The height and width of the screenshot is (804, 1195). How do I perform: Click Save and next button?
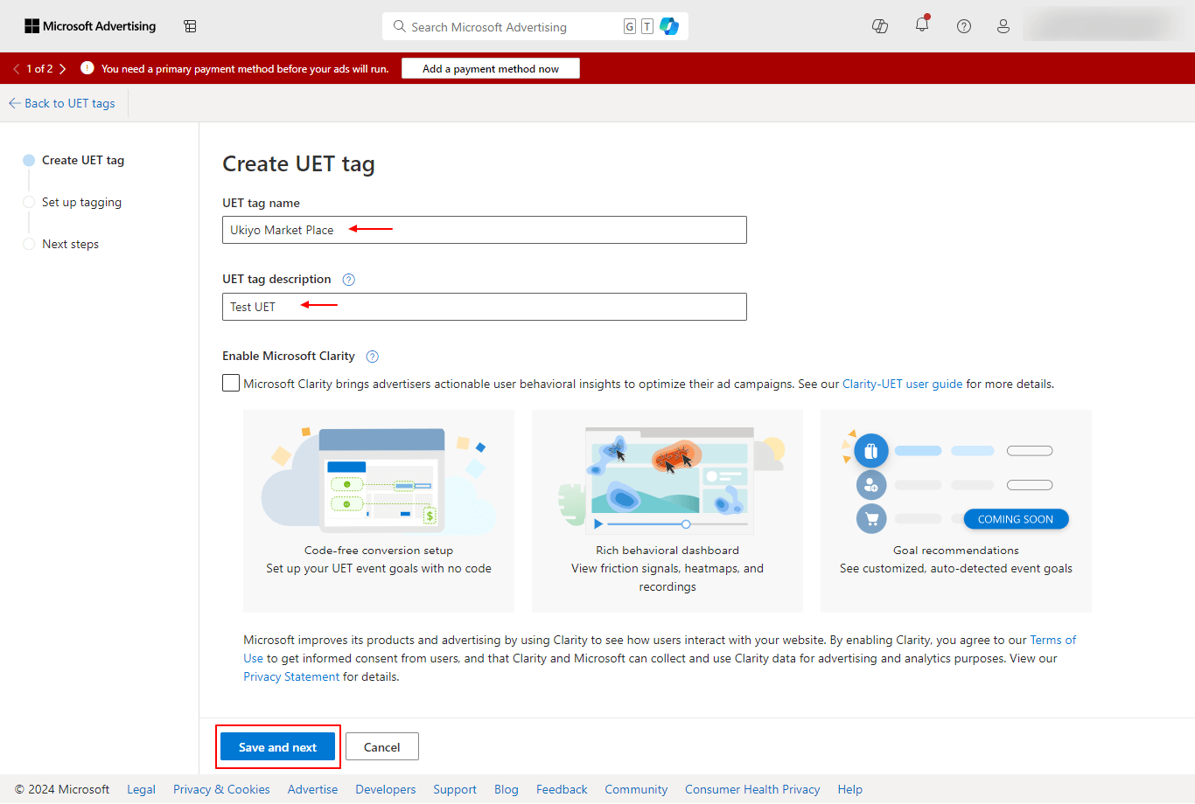[x=277, y=747]
